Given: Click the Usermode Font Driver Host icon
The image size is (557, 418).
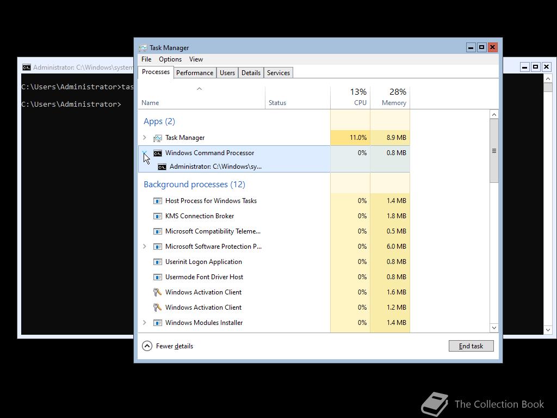Looking at the screenshot, I should 158,277.
